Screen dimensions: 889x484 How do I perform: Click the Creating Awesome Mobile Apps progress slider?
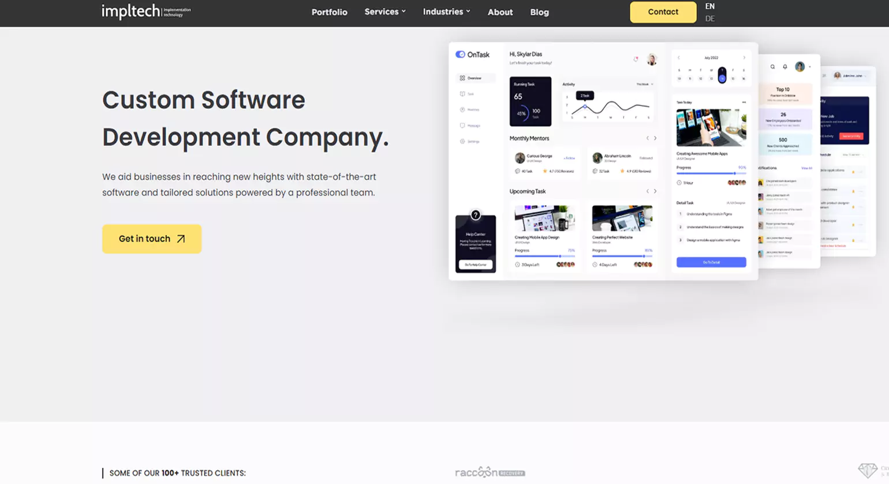point(711,173)
